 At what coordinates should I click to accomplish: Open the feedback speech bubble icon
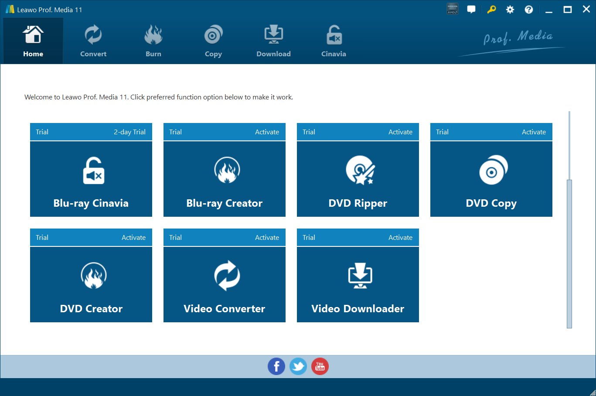[x=471, y=10]
